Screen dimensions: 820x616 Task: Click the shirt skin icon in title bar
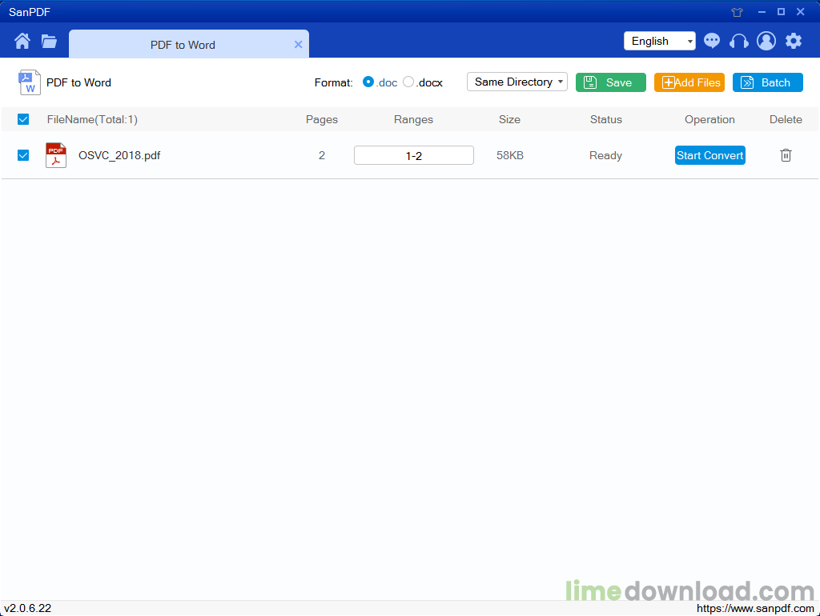point(737,12)
